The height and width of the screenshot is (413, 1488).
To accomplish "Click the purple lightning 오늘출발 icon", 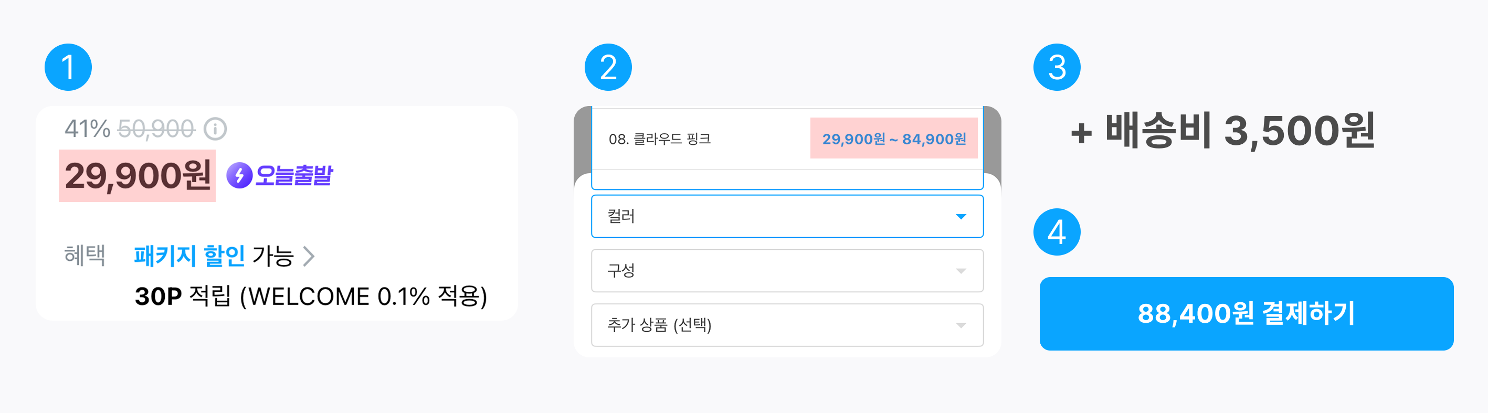I will 239,176.
